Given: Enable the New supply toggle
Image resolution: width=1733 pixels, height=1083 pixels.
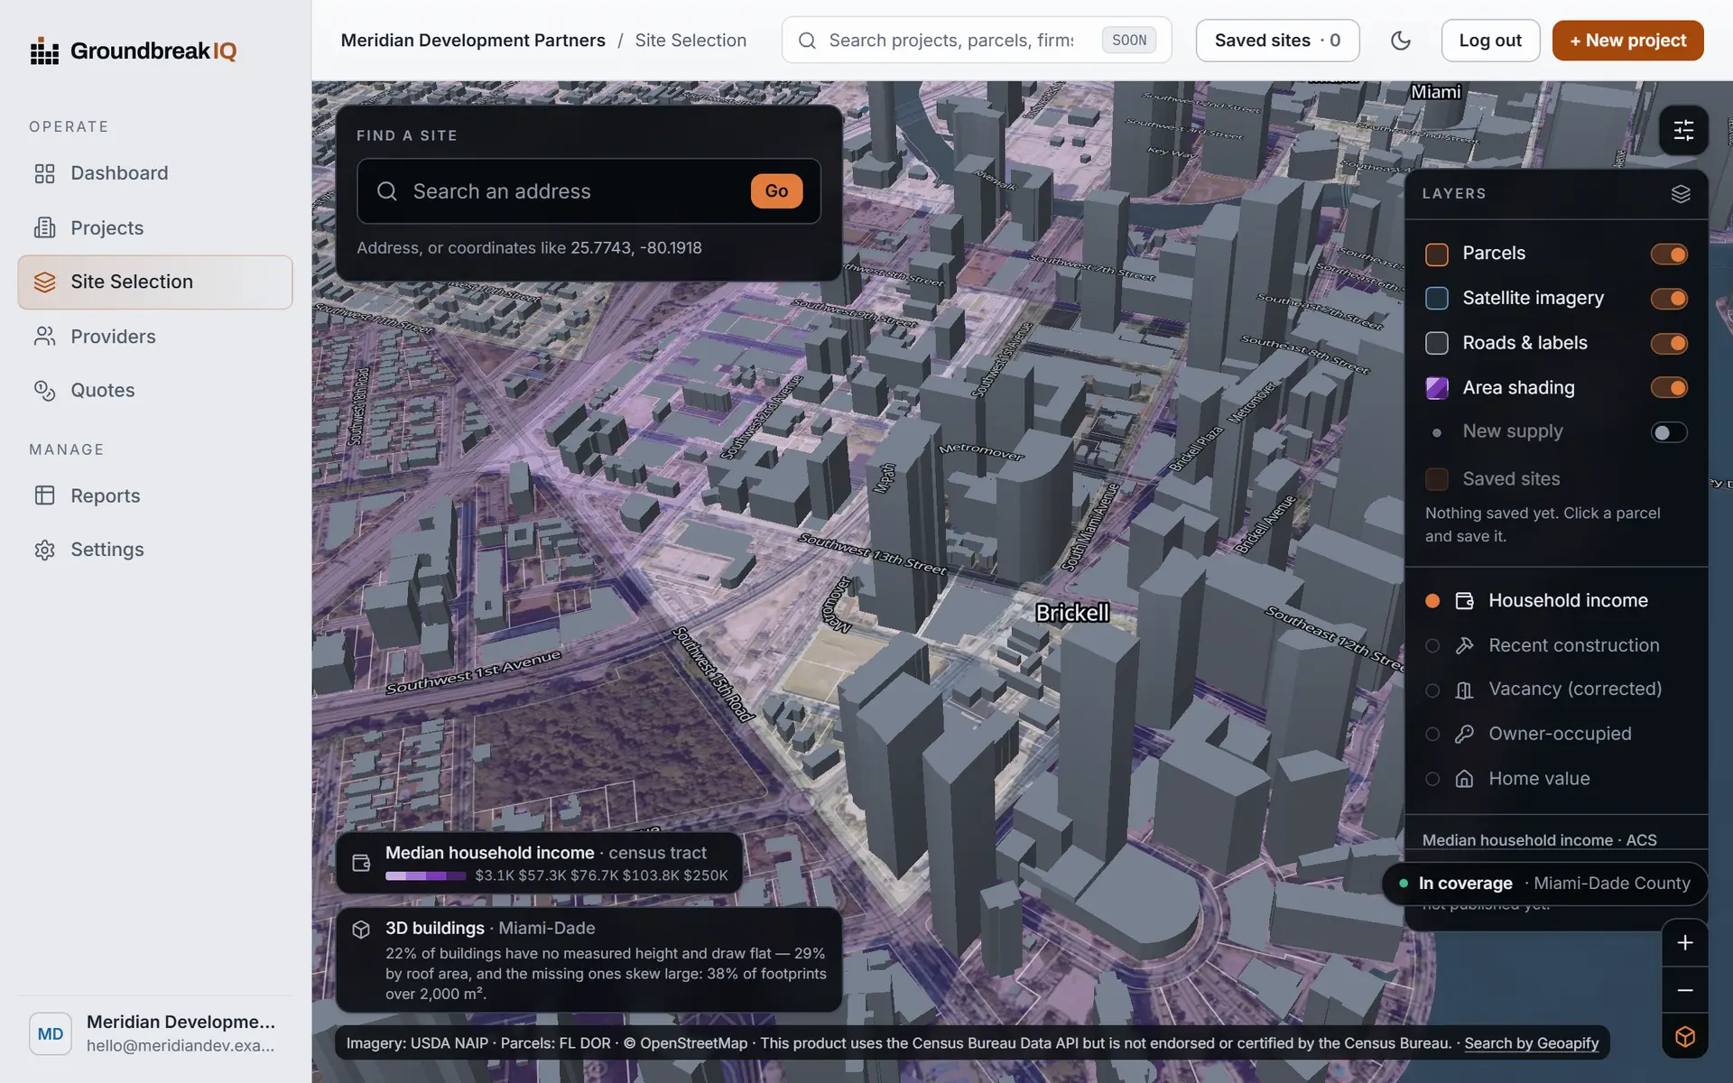Looking at the screenshot, I should [1669, 432].
